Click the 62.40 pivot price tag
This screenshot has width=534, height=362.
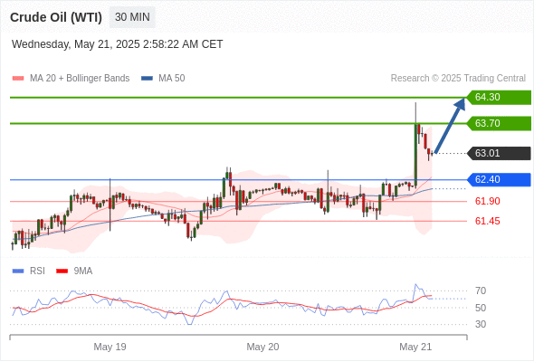[x=499, y=179]
